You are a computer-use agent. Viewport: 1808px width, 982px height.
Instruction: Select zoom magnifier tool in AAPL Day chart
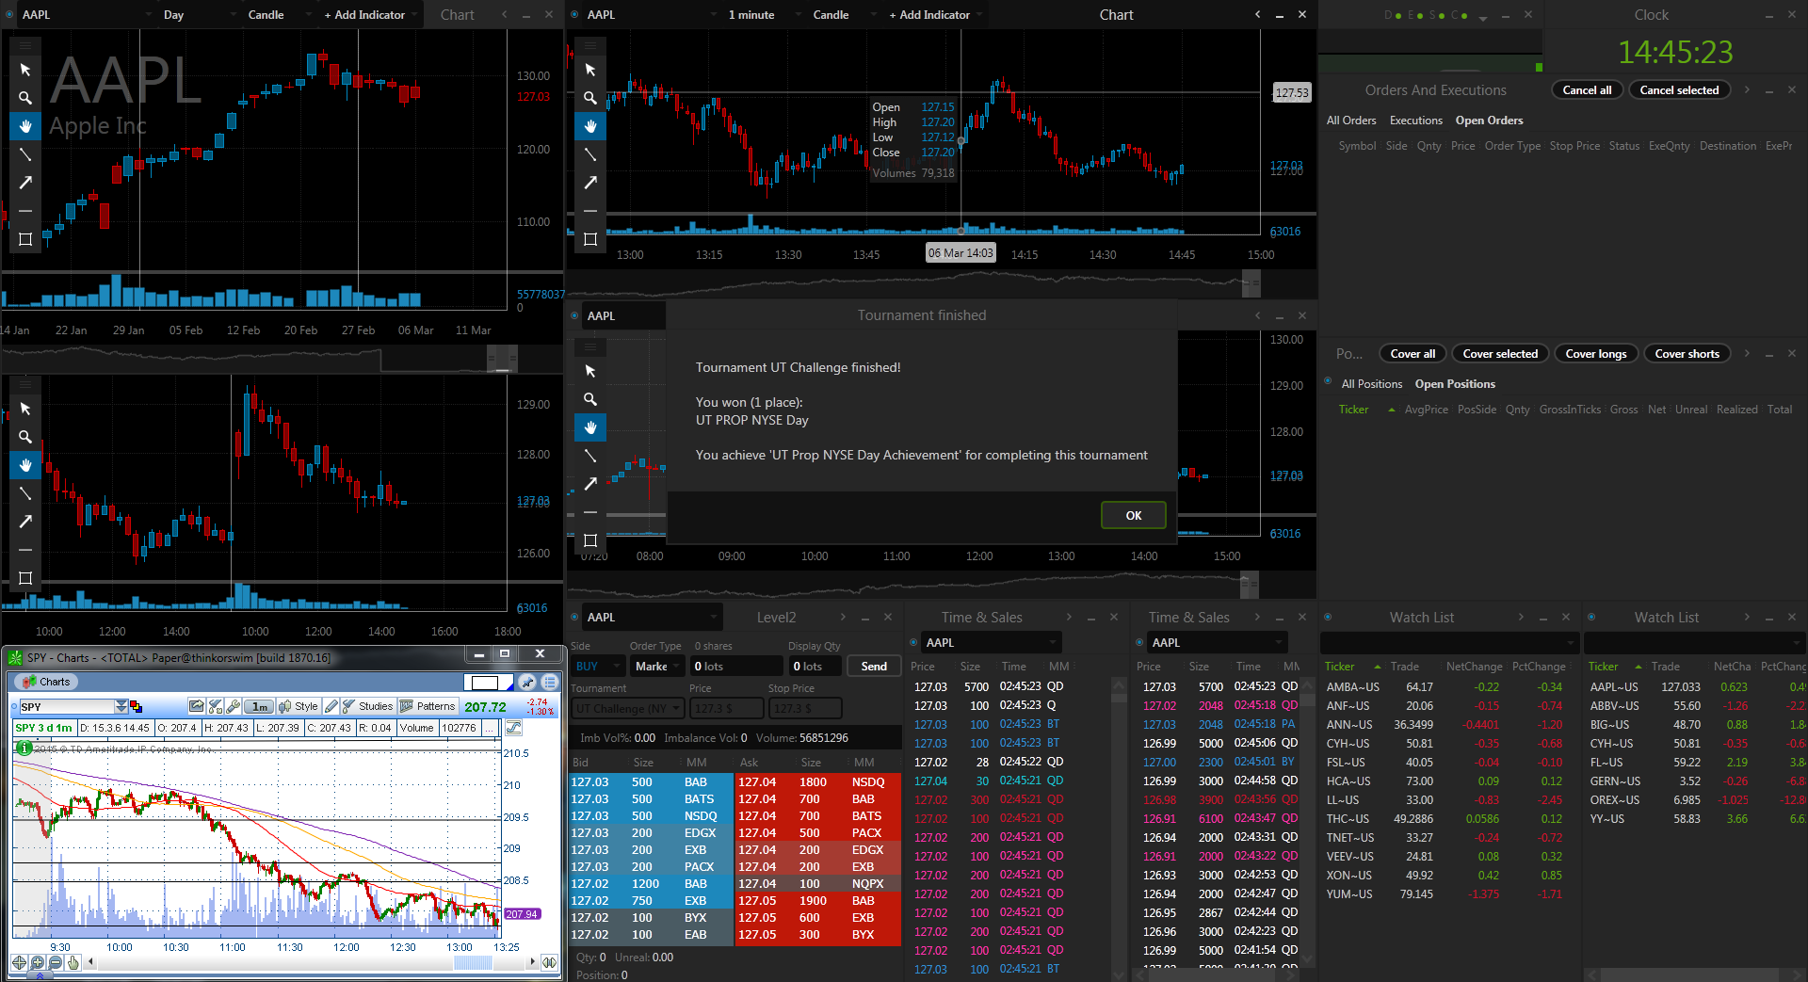coord(25,98)
